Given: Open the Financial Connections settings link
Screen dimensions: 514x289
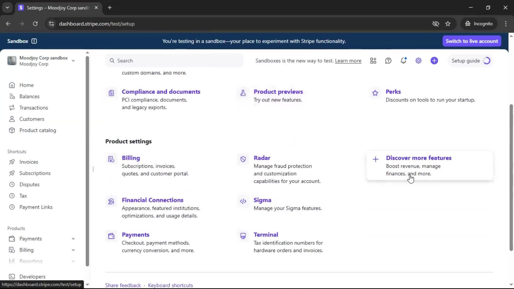Looking at the screenshot, I should point(152,200).
